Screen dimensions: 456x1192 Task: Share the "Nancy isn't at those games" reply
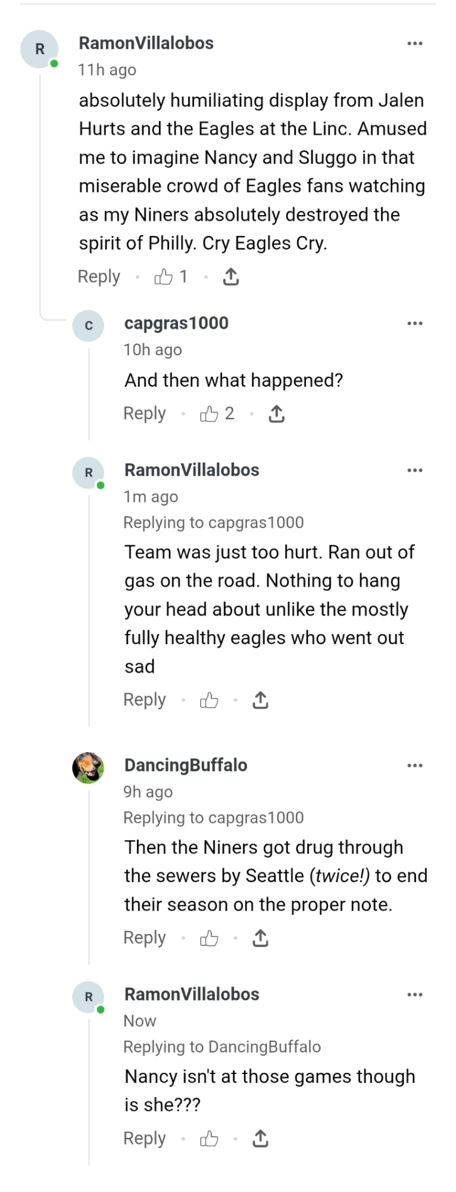click(x=260, y=1139)
